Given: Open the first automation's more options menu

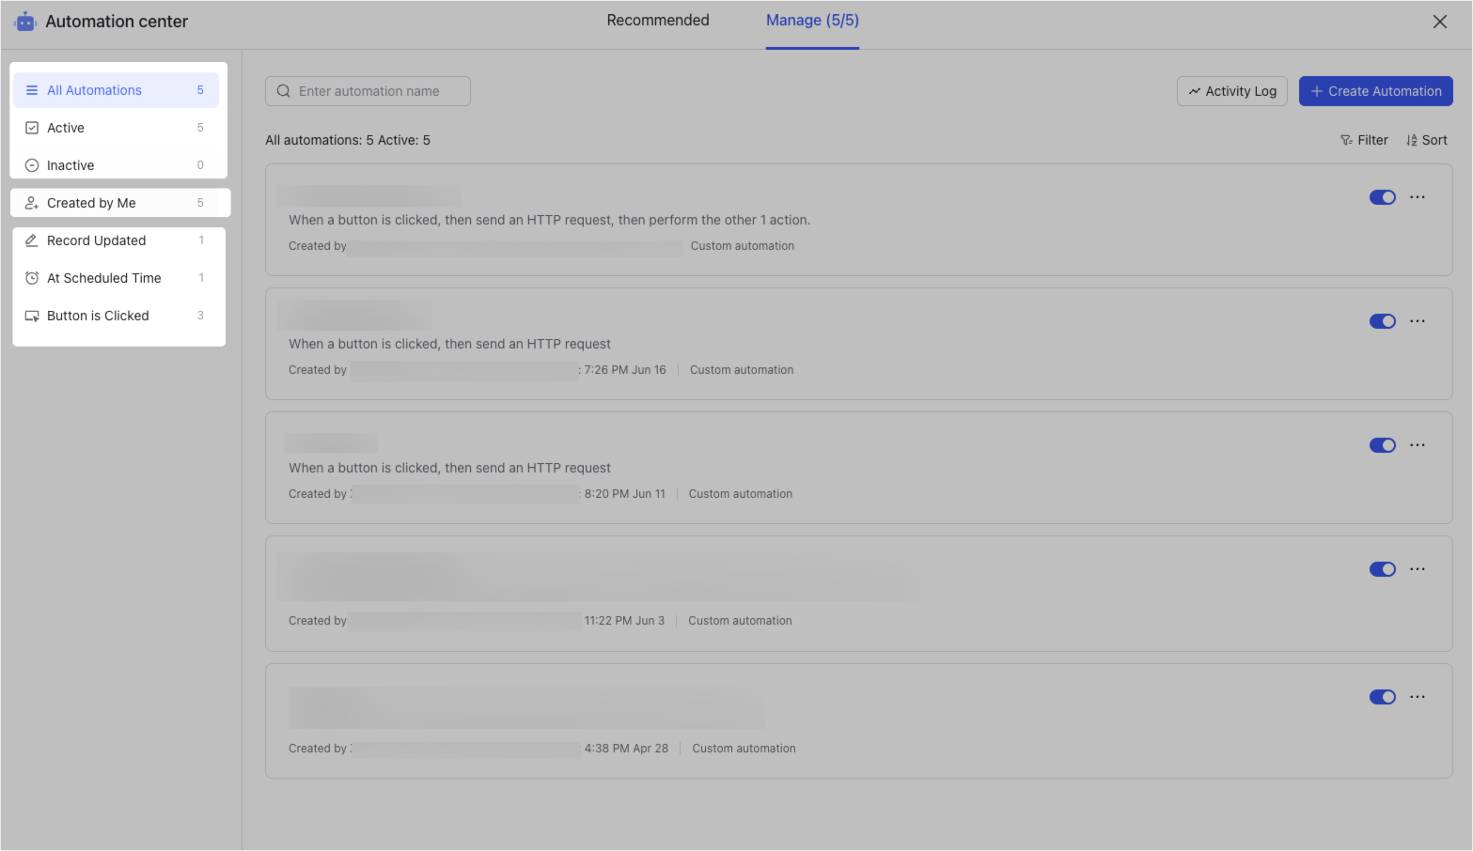Looking at the screenshot, I should 1418,197.
